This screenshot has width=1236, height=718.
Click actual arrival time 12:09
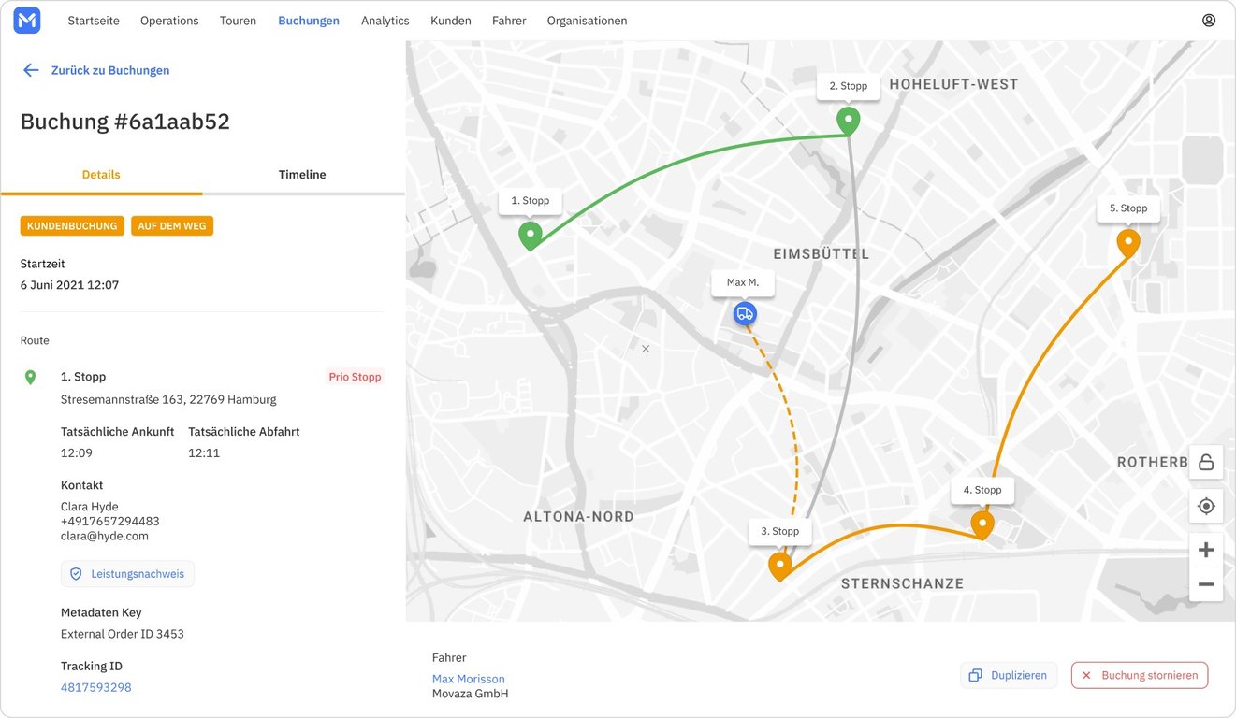77,453
